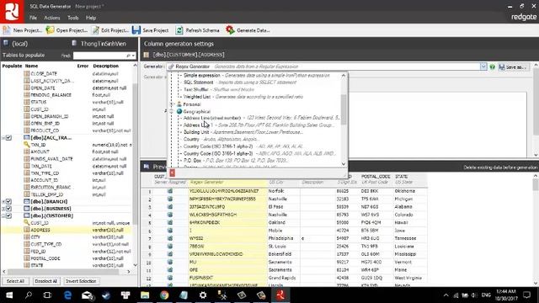Click the TXN_ID primary key icon
539x303 pixels.
pyautogui.click(x=26, y=145)
